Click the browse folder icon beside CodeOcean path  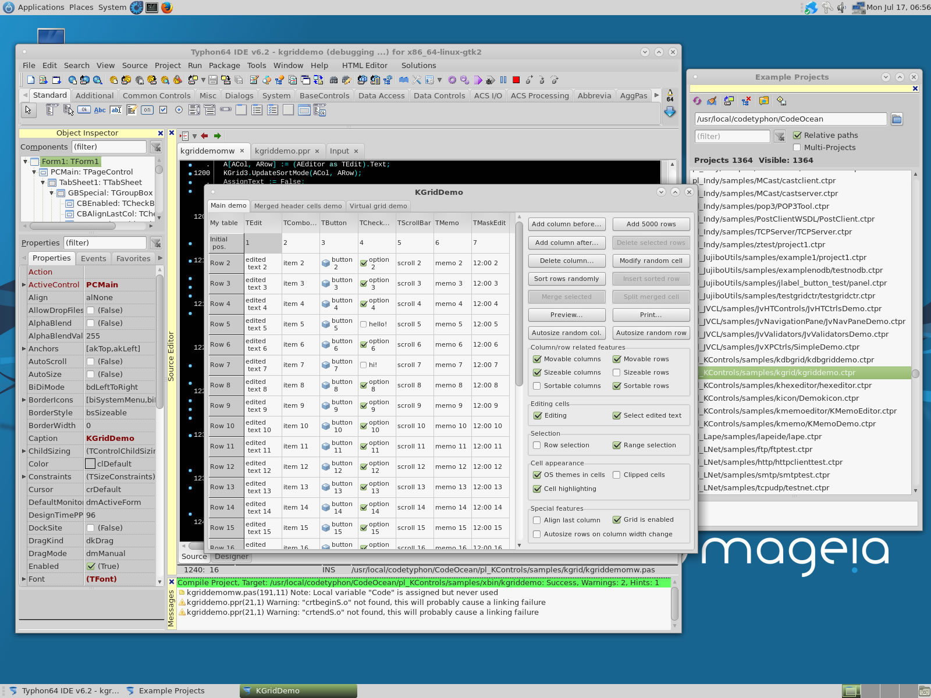click(x=897, y=119)
